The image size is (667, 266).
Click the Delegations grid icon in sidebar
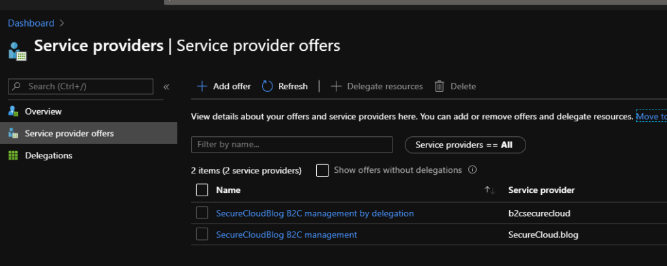tap(13, 155)
